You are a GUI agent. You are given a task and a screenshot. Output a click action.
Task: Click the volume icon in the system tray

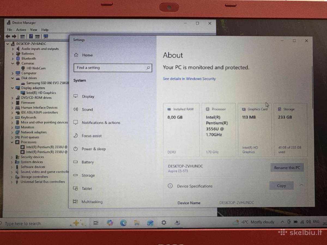point(308,222)
